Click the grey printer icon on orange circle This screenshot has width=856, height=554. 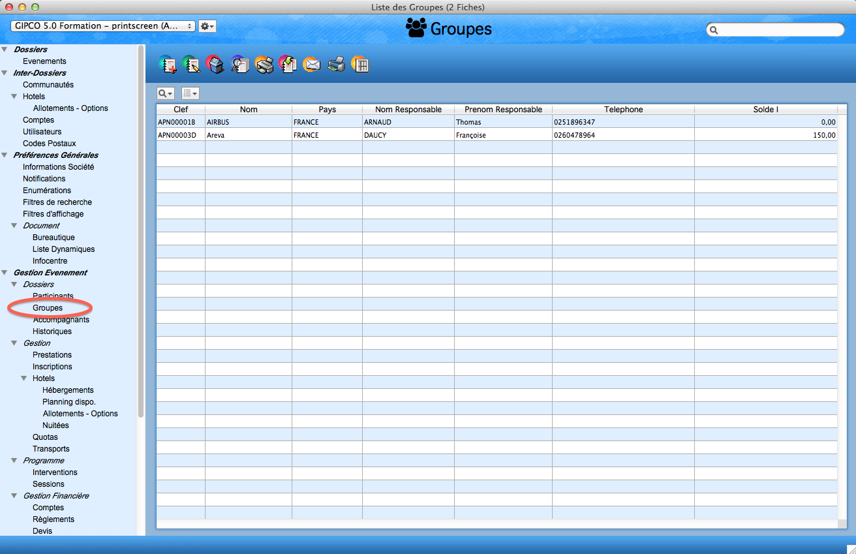[x=264, y=64]
